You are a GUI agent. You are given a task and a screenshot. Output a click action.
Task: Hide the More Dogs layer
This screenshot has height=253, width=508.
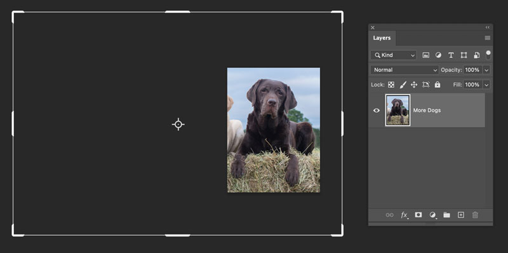click(x=376, y=110)
